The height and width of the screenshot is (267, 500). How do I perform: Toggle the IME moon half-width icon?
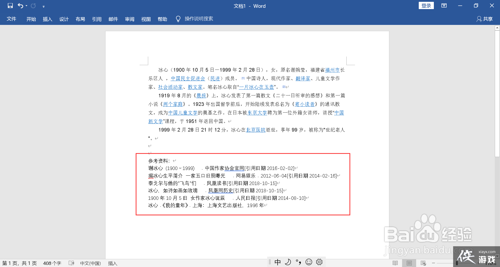click(288, 262)
